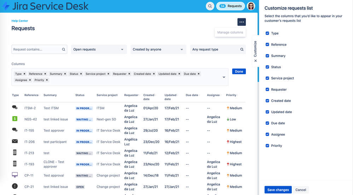353x195 pixels.
Task: Uncheck the Summary checkbox
Action: 267,56
